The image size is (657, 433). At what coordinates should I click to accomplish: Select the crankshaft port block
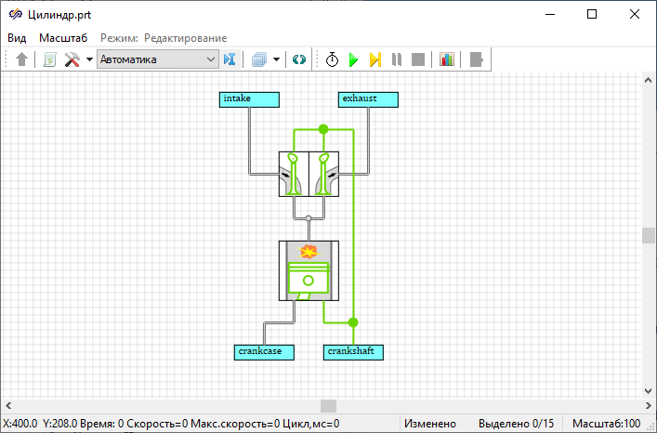(353, 351)
